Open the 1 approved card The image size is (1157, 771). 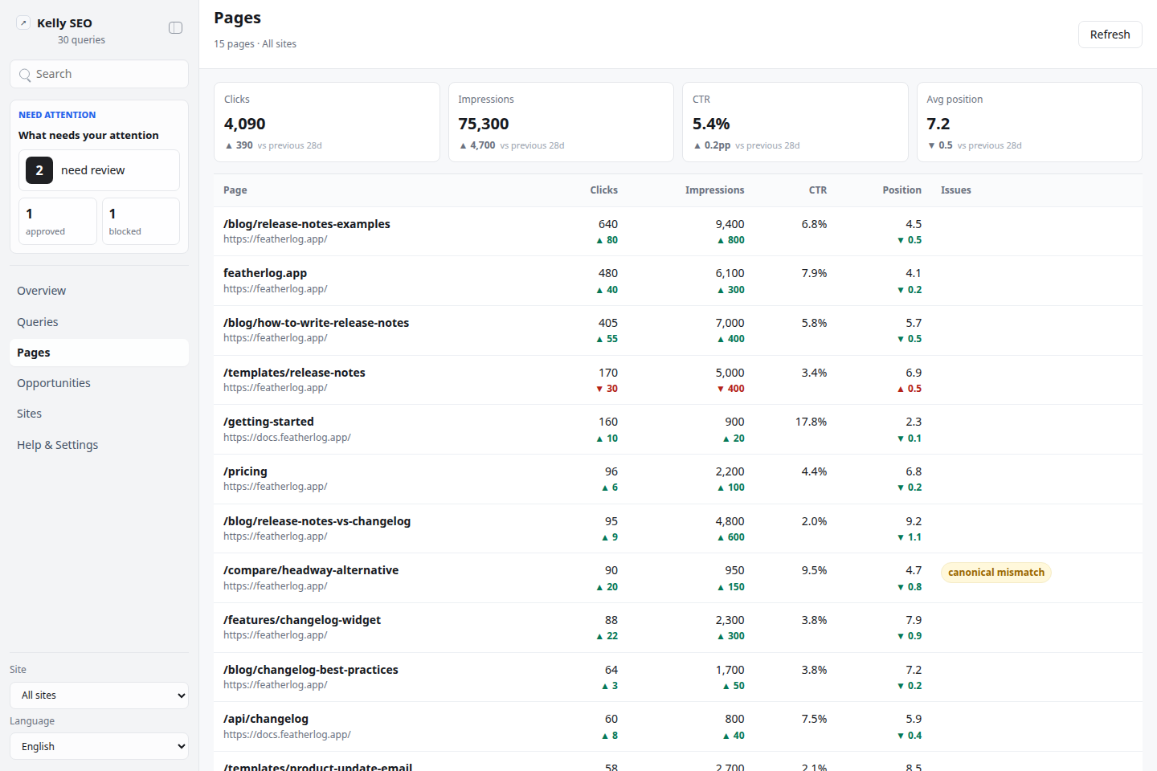click(x=58, y=221)
